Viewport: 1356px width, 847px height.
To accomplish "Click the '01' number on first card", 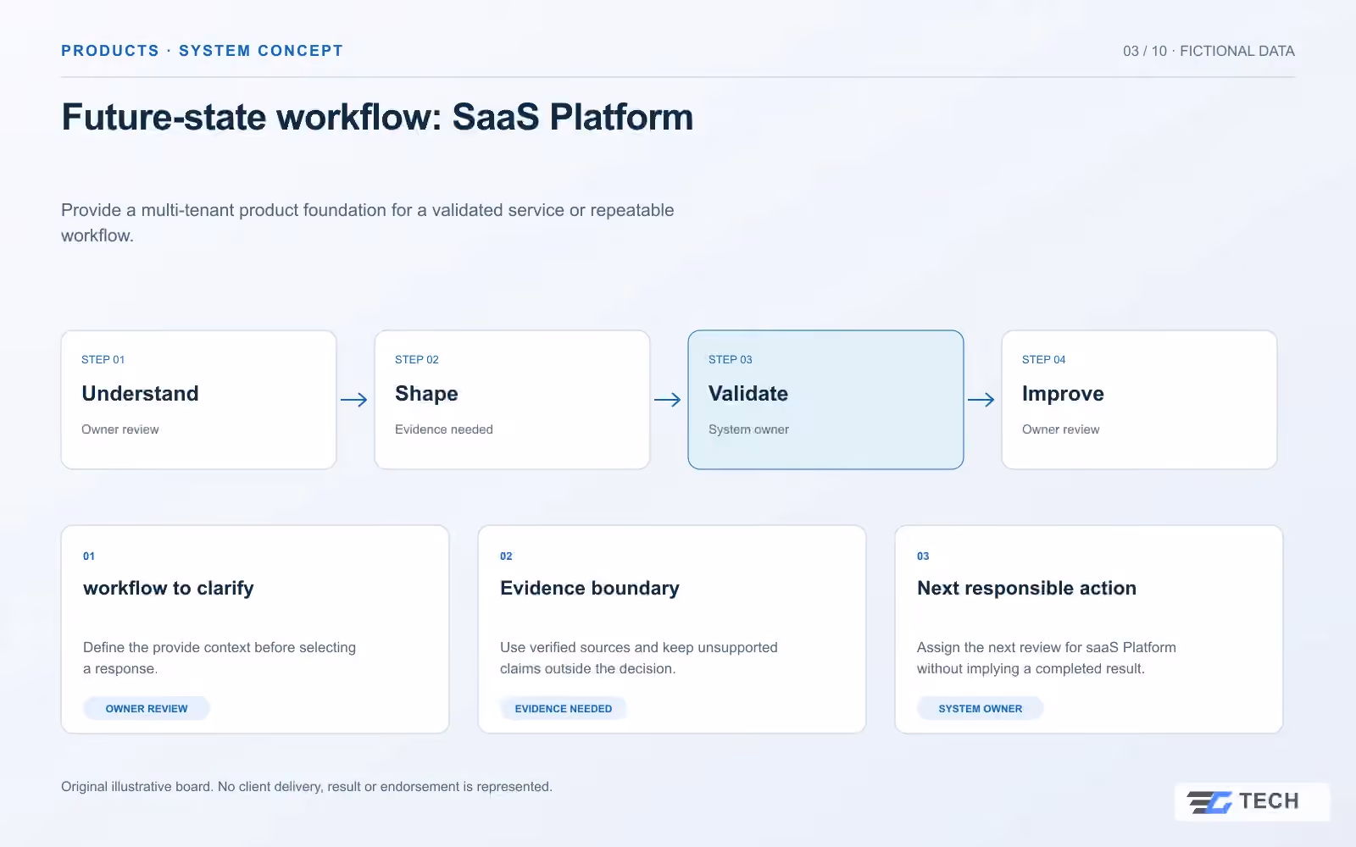I will [89, 556].
